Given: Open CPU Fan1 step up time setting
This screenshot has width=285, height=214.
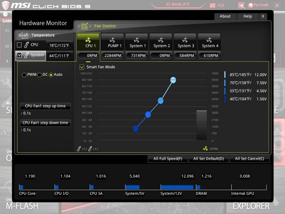Looking at the screenshot, I should [45, 106].
